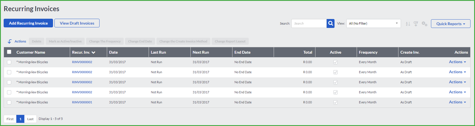Open the View filter dropdown
Image resolution: width=475 pixels, height=126 pixels.
(373, 23)
